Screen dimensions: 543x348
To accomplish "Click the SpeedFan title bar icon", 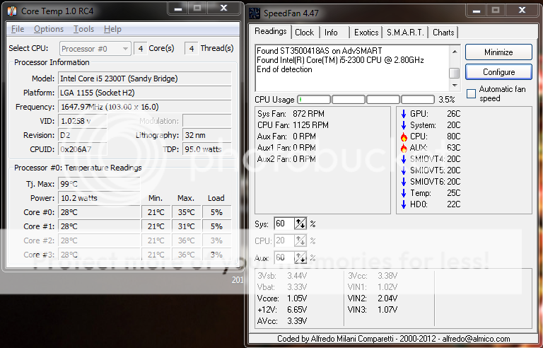I will 255,13.
